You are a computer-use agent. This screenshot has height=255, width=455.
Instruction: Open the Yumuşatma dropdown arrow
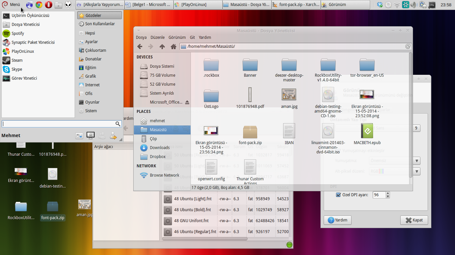point(417,161)
